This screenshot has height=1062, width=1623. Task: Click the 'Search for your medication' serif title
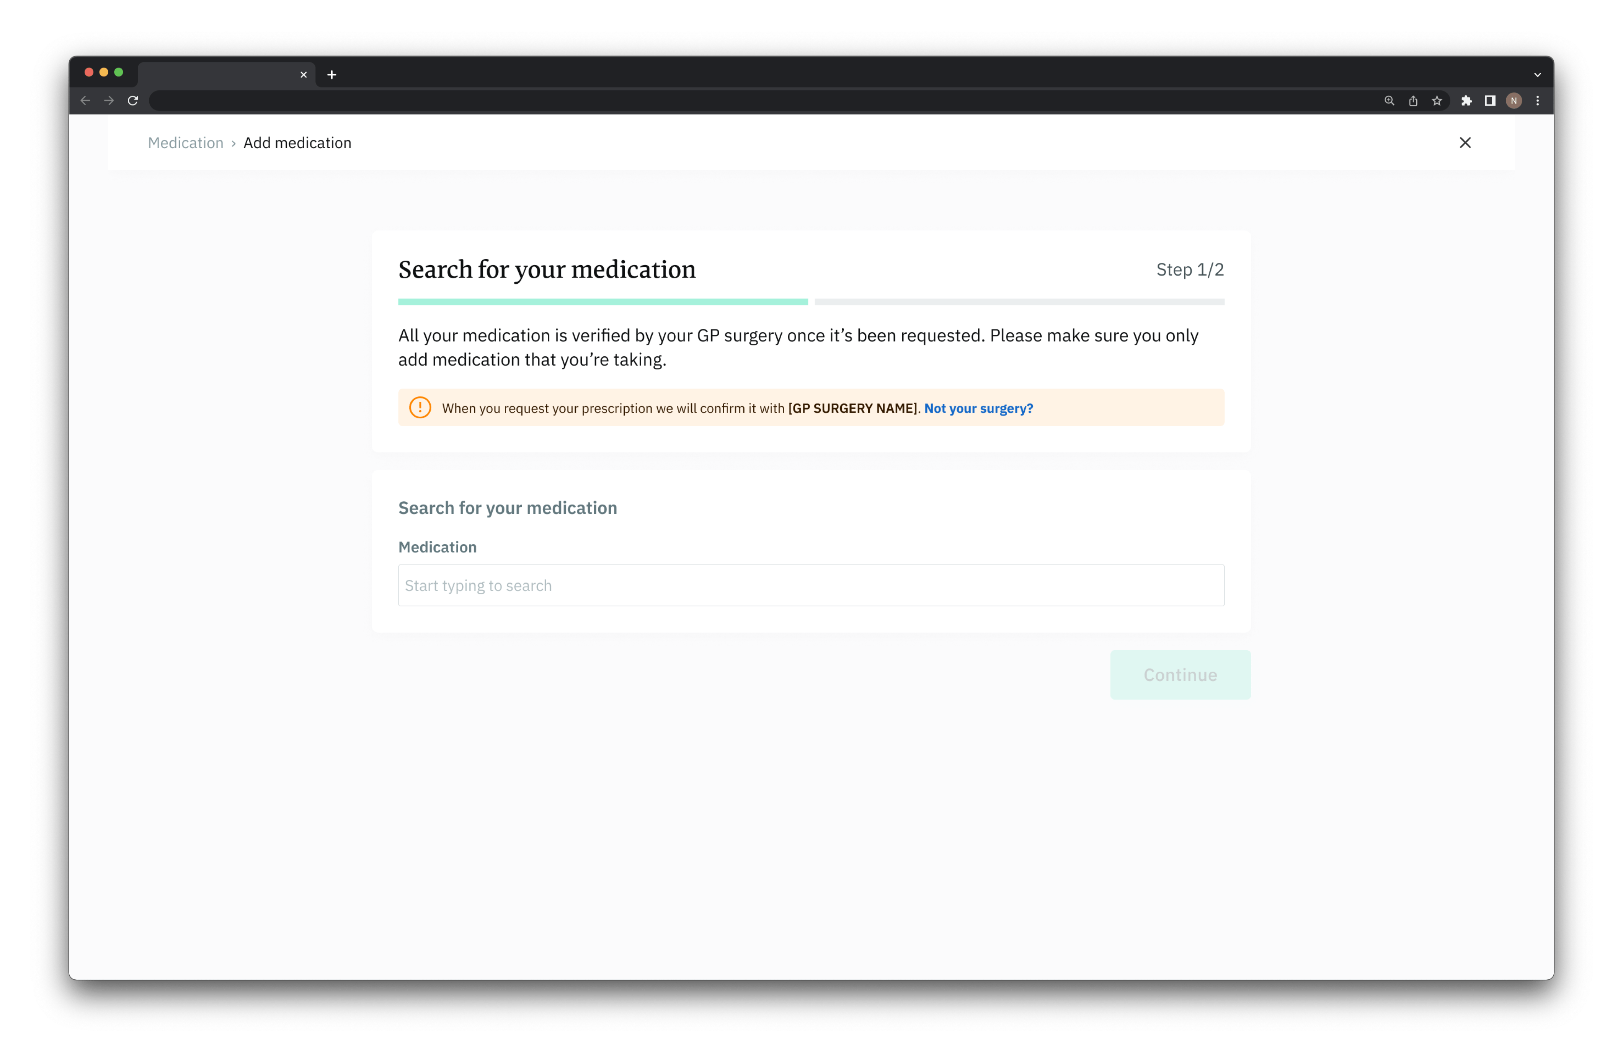[547, 270]
